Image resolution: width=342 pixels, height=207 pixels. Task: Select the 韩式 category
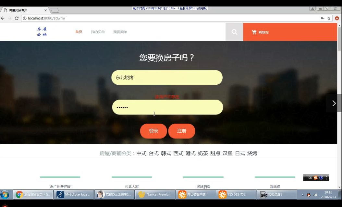[x=166, y=153]
